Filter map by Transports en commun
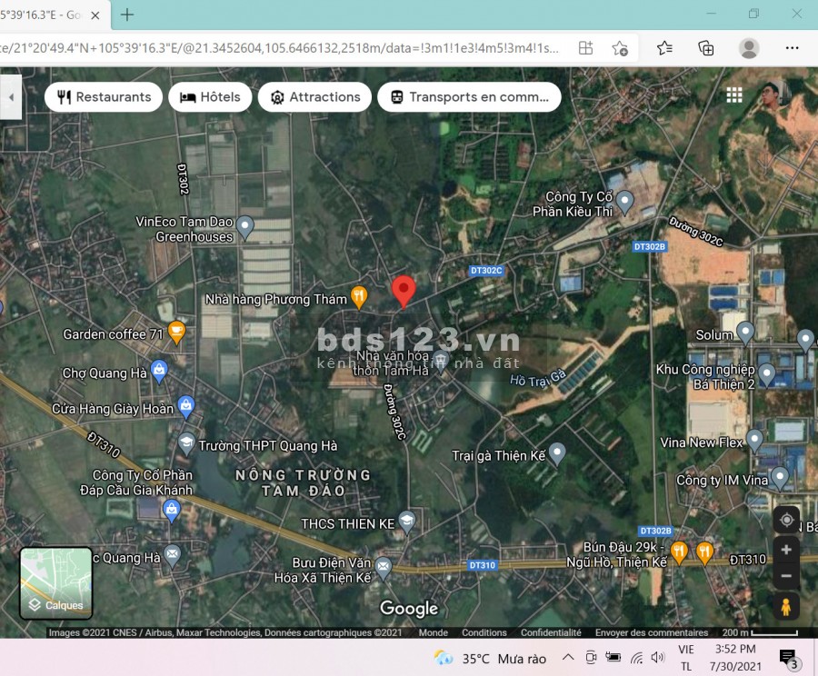Screen dimensions: 818x676 pos(469,97)
